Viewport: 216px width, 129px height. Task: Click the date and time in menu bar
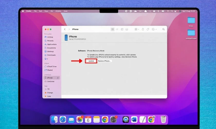(x=189, y=11)
